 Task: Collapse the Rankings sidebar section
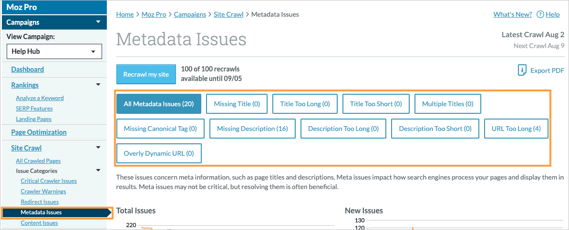[98, 85]
